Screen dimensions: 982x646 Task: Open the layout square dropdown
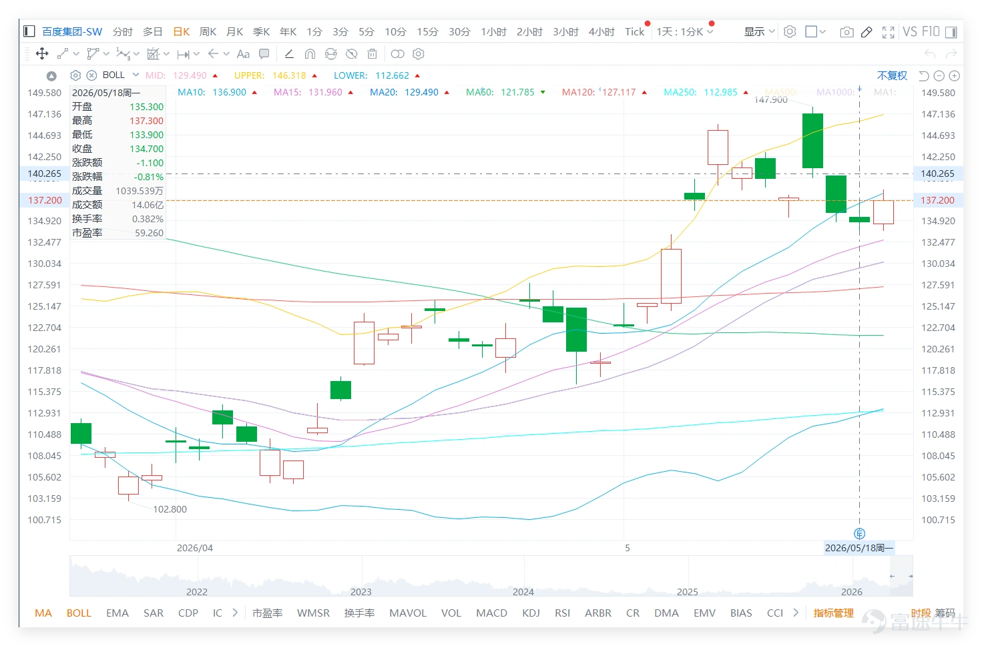pyautogui.click(x=816, y=31)
